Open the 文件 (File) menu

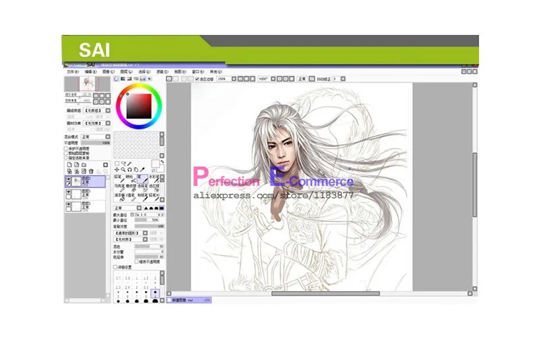[x=73, y=72]
